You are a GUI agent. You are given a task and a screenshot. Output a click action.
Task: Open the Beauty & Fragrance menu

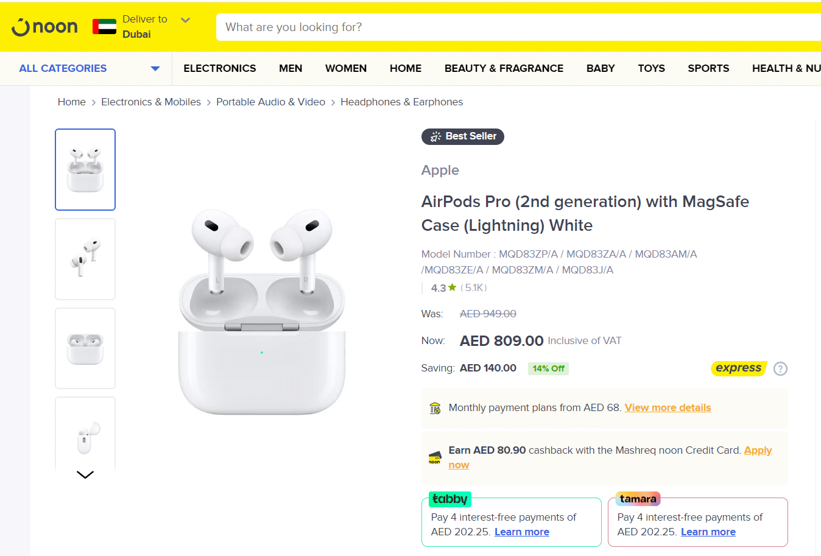coord(504,68)
